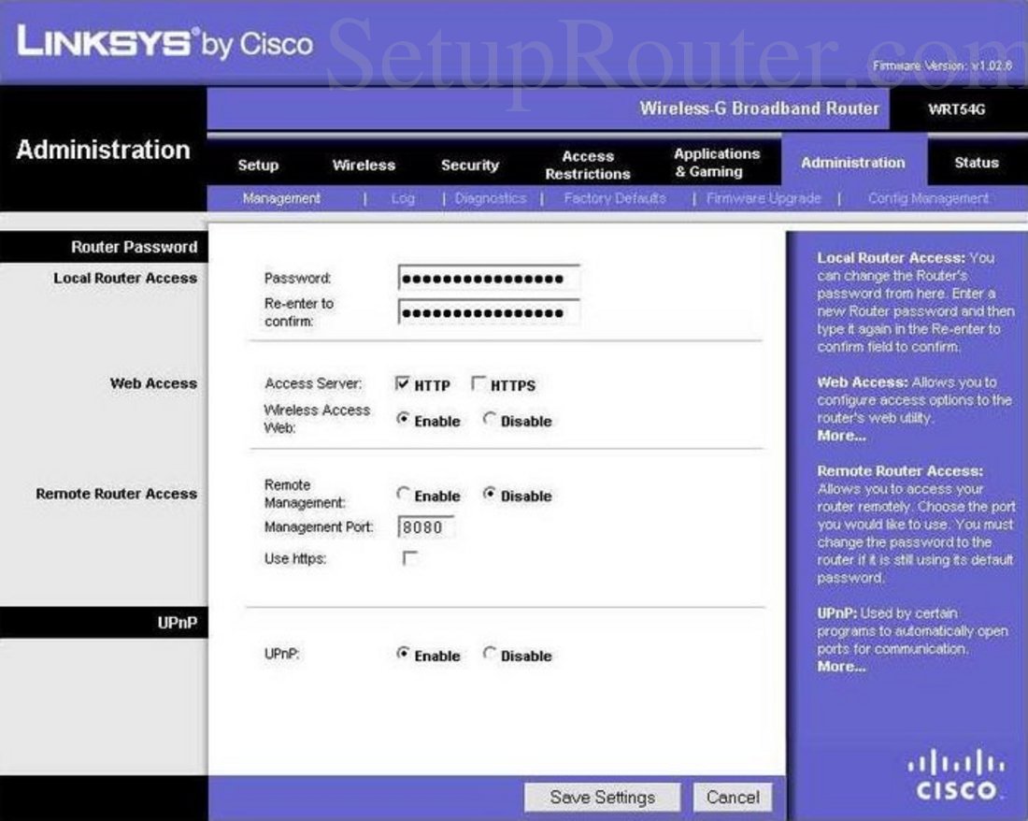Disable Wireless Access Web radio option
The width and height of the screenshot is (1028, 821).
489,420
